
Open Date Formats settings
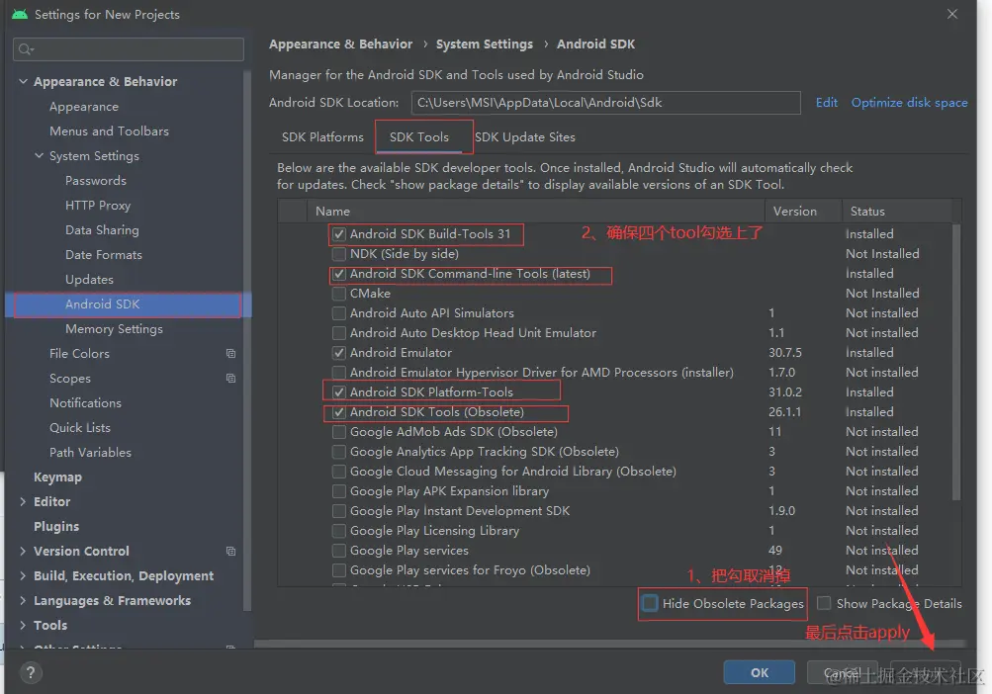104,255
